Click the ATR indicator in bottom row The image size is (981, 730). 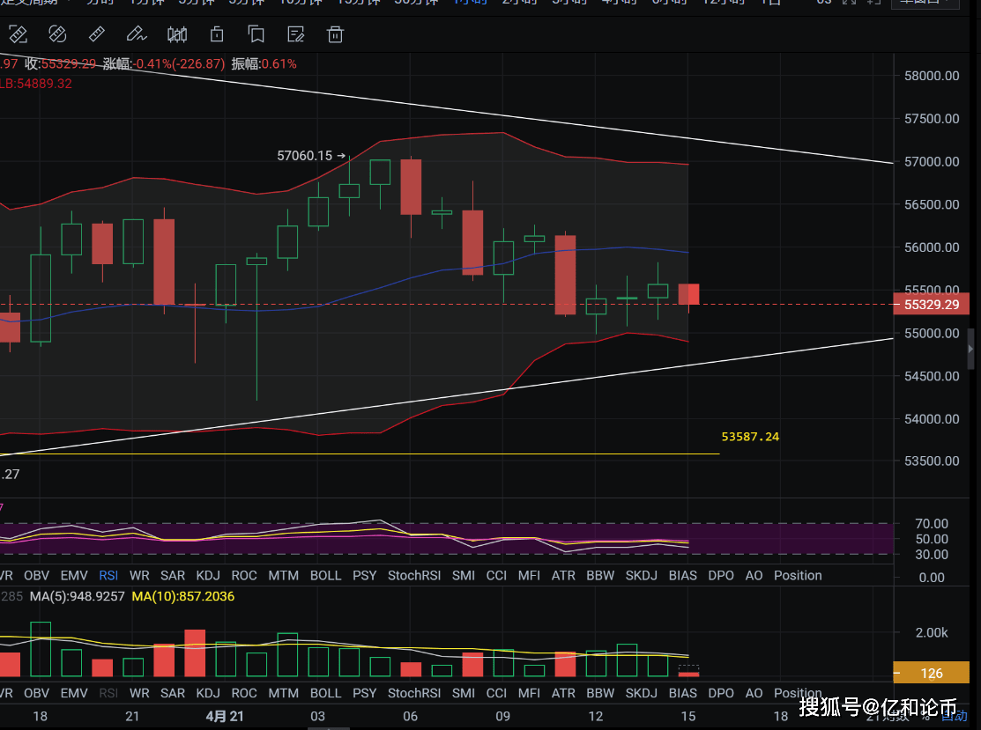(x=563, y=693)
